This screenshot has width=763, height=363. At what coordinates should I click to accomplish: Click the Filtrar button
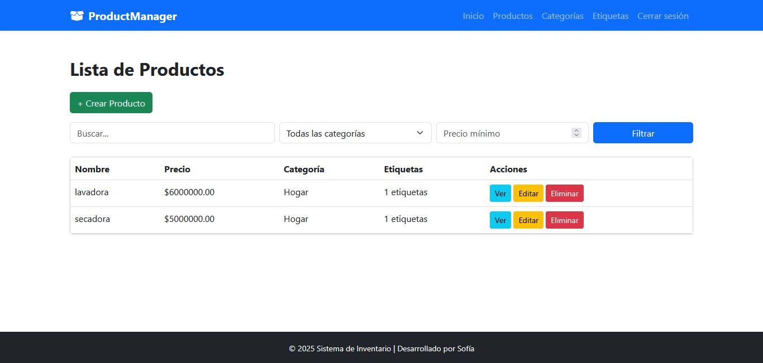coord(643,133)
